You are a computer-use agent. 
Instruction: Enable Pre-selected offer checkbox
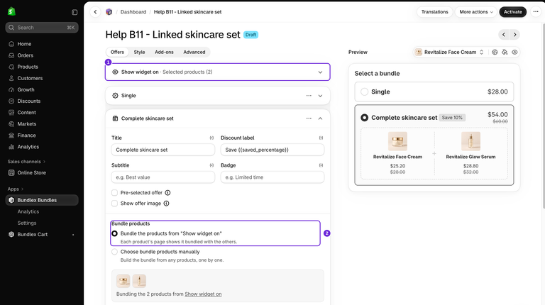(114, 193)
